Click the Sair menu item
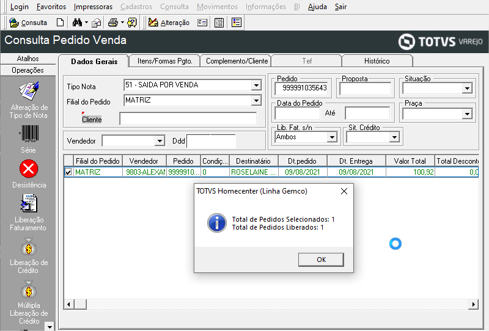The height and width of the screenshot is (331, 489). pos(340,7)
